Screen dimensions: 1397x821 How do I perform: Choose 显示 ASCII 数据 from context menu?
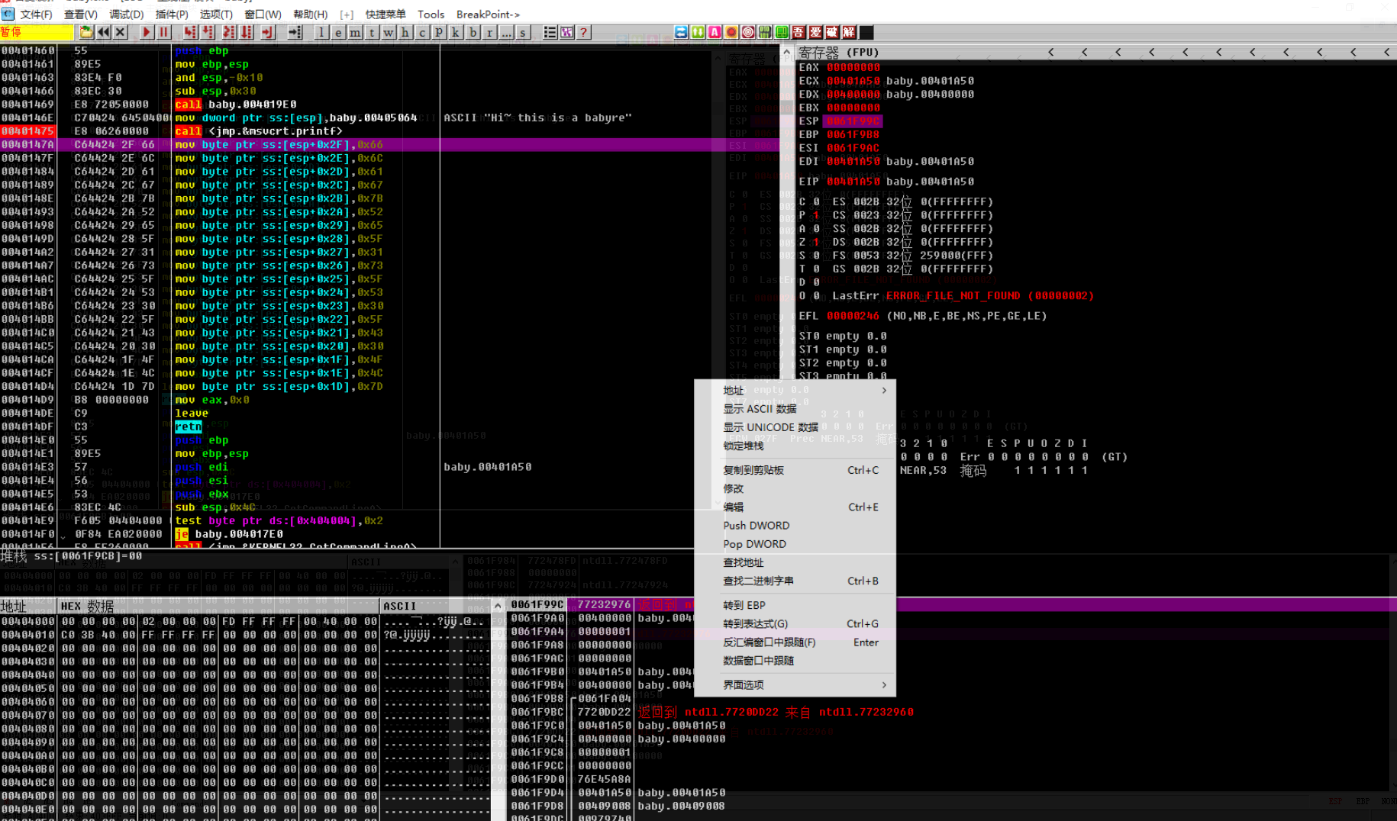coord(795,409)
